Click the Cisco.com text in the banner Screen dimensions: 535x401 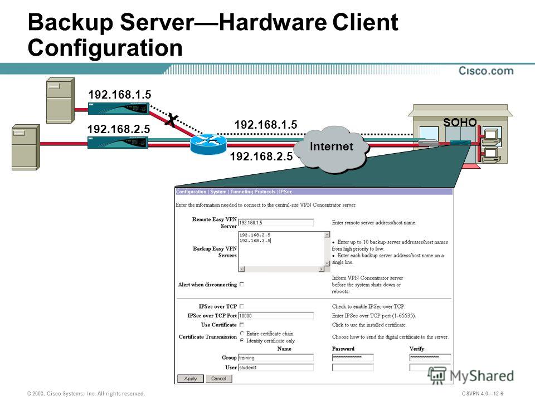pos(486,71)
